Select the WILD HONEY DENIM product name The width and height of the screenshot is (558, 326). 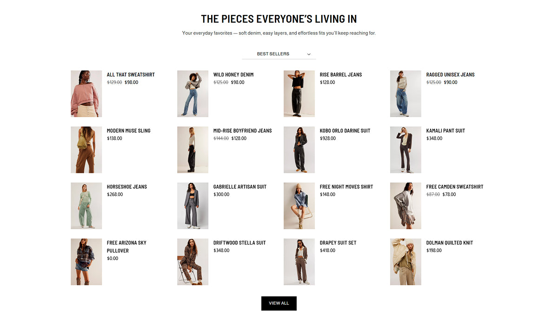[233, 75]
